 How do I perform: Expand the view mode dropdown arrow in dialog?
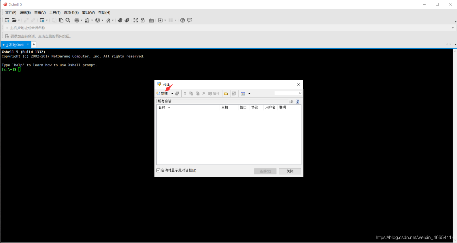pos(249,93)
